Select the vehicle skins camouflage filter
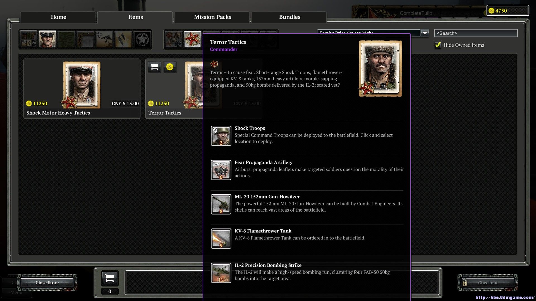This screenshot has height=301, width=536. point(66,39)
